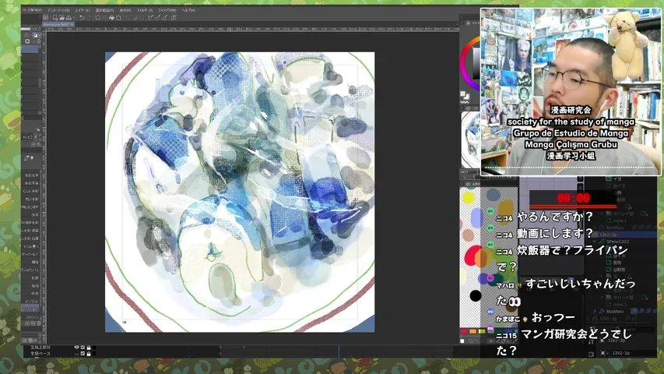Select the オーバーレイ brush row

click(32, 309)
